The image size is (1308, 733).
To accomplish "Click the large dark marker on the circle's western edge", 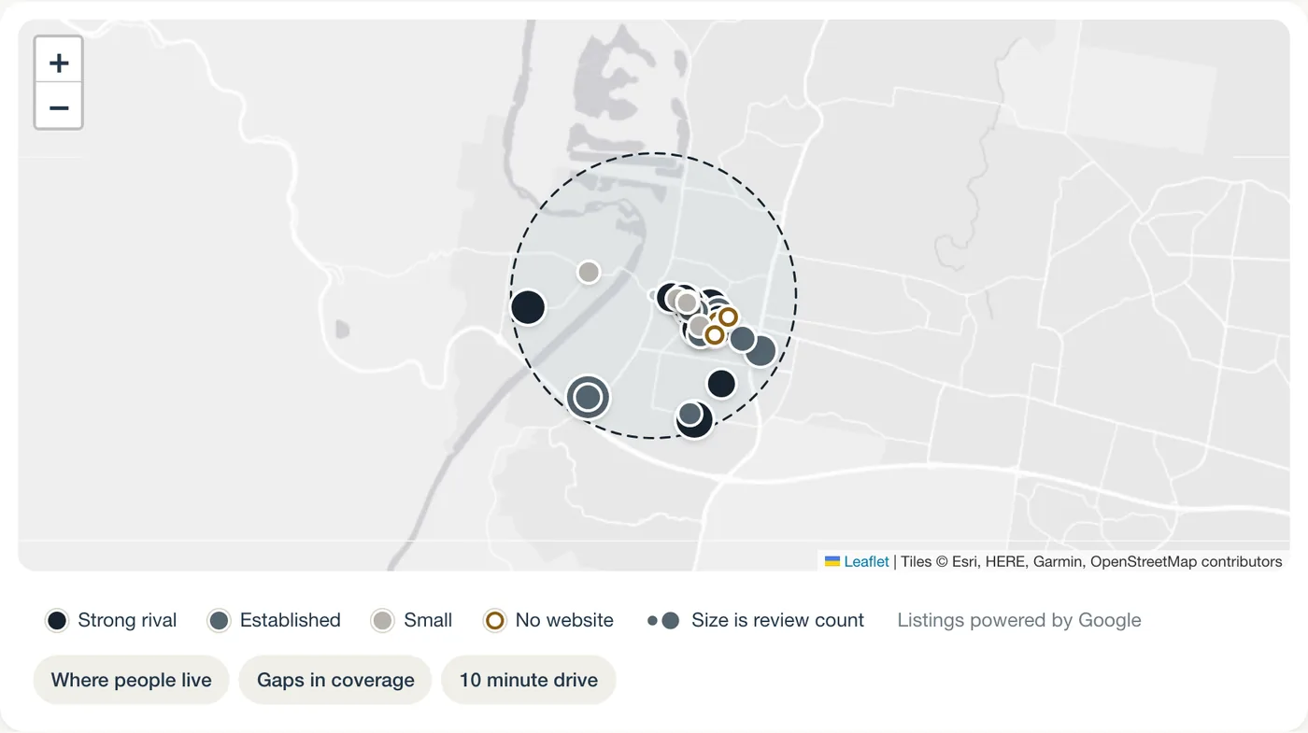I will point(528,307).
